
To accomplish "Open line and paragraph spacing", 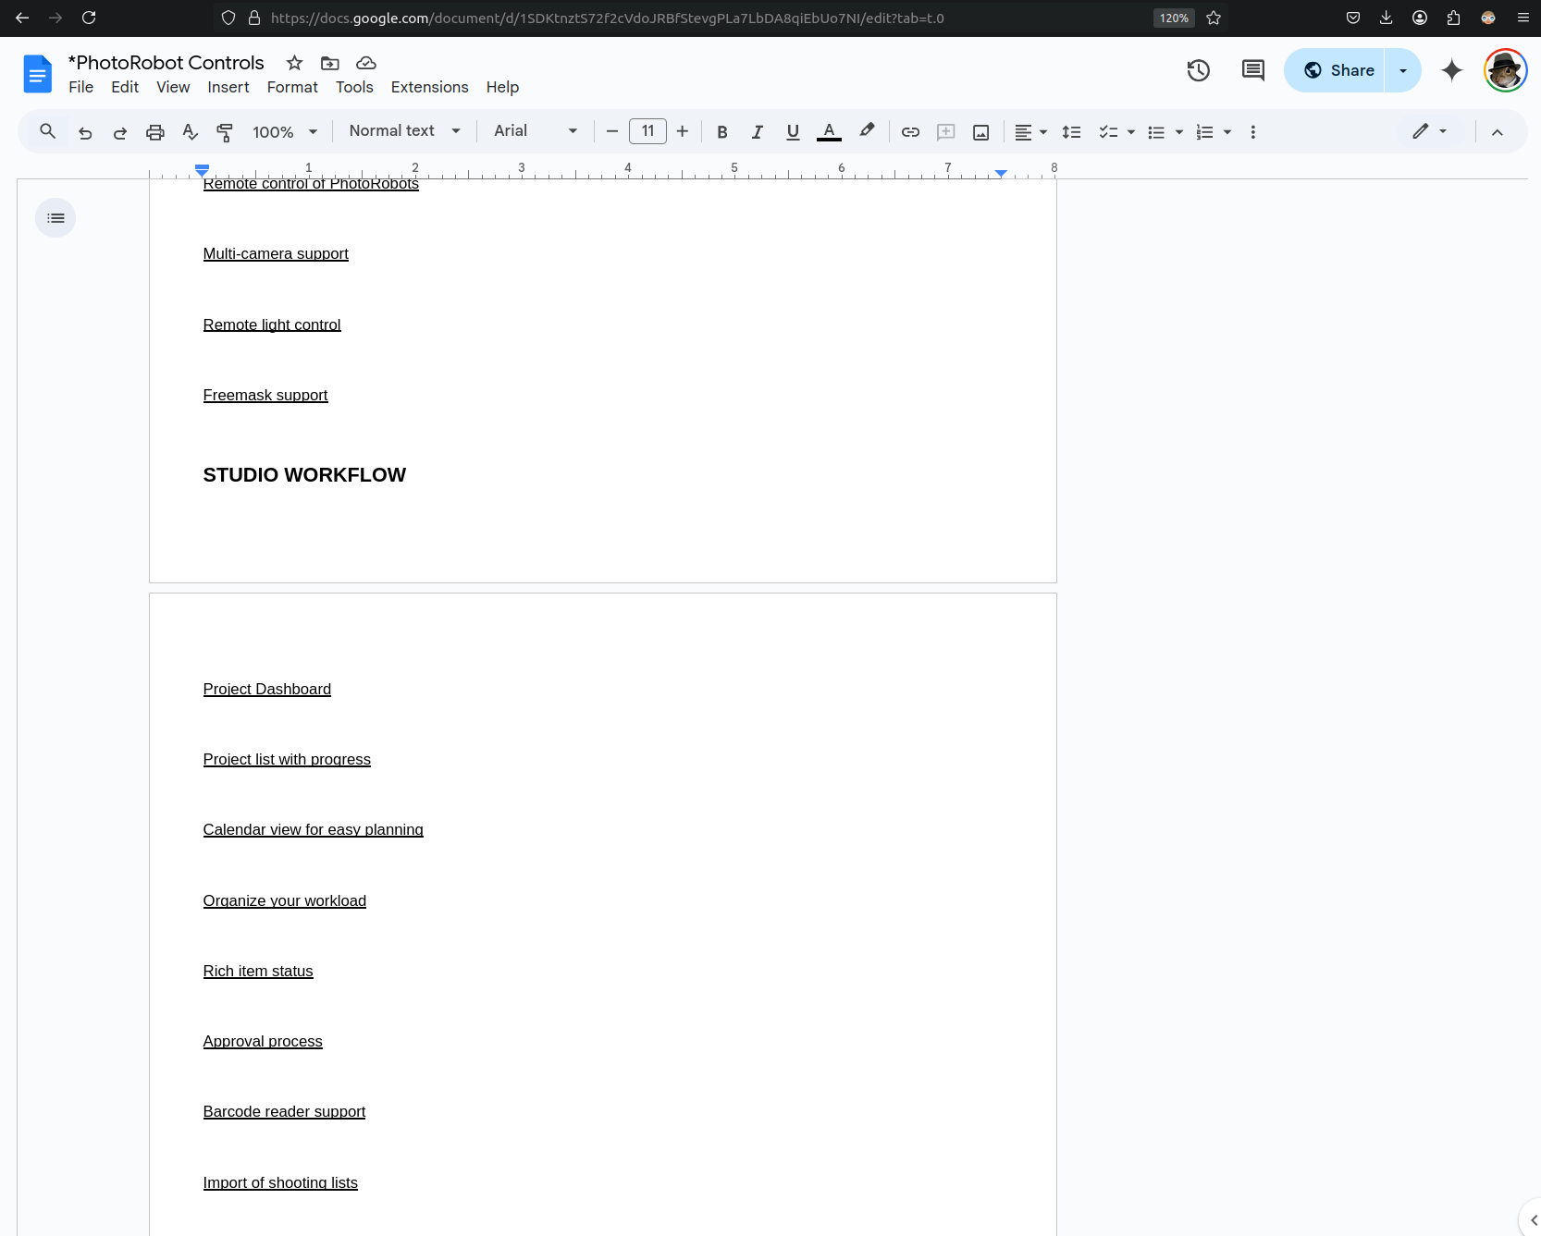I will [1071, 132].
